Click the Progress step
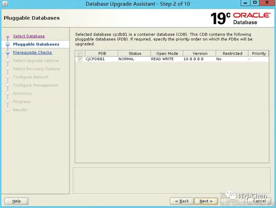The height and width of the screenshot is (208, 276). pyautogui.click(x=22, y=102)
